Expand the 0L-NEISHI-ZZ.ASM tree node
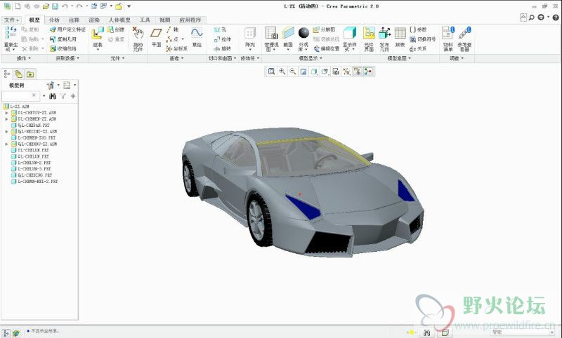This screenshot has height=338, width=562. click(x=6, y=132)
